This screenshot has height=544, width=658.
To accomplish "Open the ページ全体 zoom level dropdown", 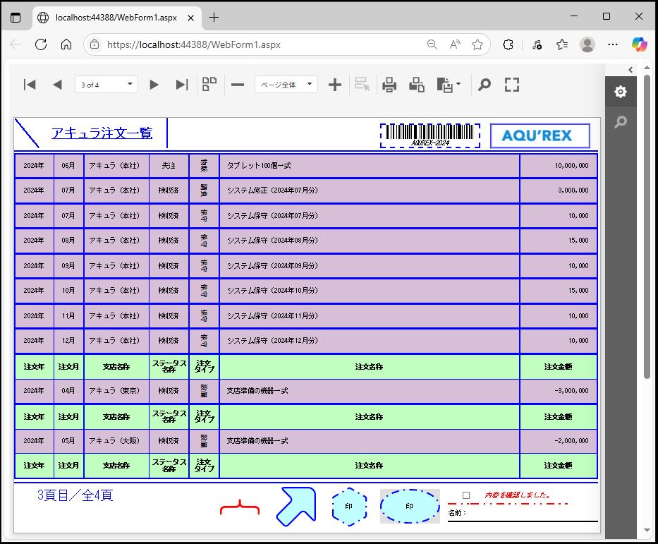I will (286, 85).
